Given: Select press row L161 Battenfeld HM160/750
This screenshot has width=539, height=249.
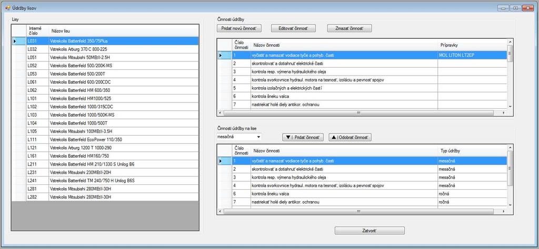Looking at the screenshot, I should tap(105, 156).
